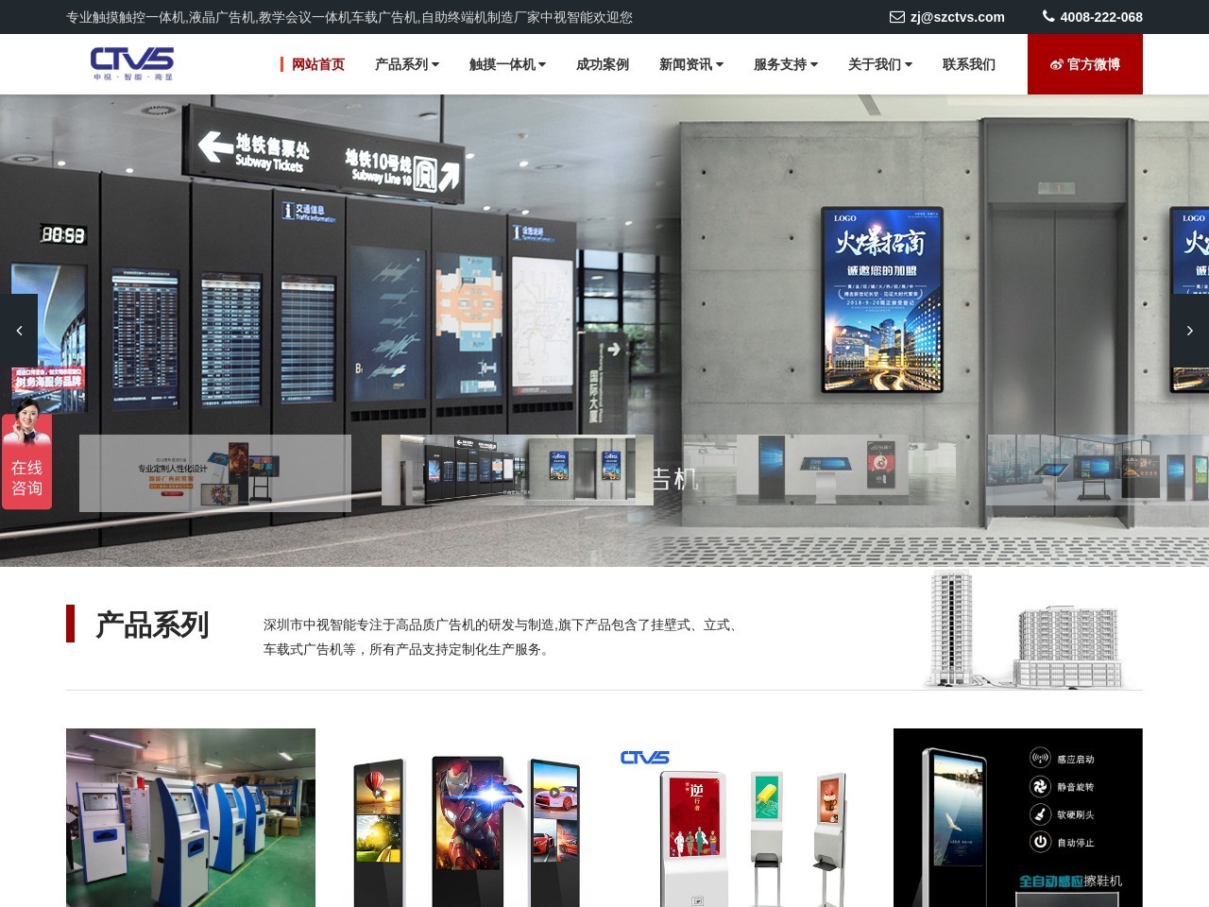This screenshot has width=1209, height=907.
Task: Click the CTVS logo in header
Action: (132, 64)
